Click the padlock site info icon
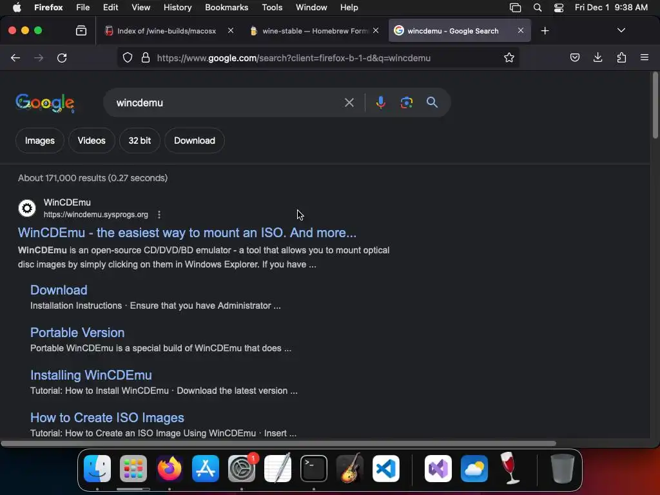660x495 pixels. [x=146, y=57]
